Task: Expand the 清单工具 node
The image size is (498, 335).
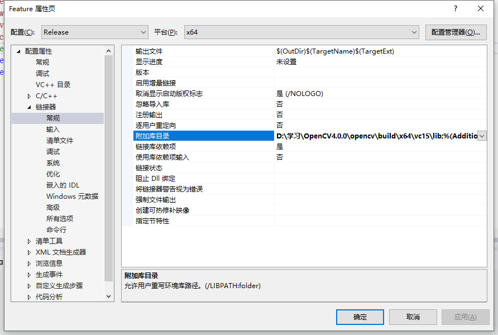Action: [29, 241]
